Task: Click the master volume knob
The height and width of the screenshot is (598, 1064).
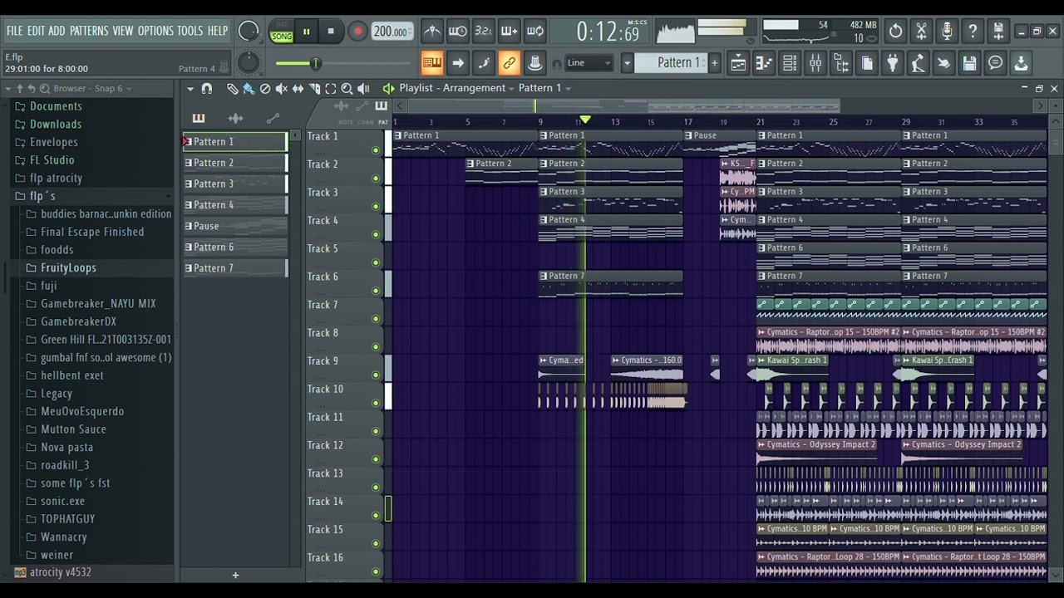Action: (249, 31)
